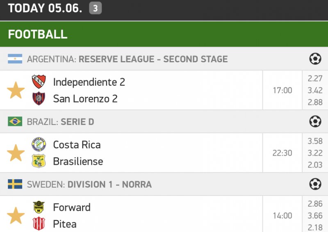The image size is (328, 232).
Task: Click football icon in Sweden Division 1 row
Action: (315, 184)
